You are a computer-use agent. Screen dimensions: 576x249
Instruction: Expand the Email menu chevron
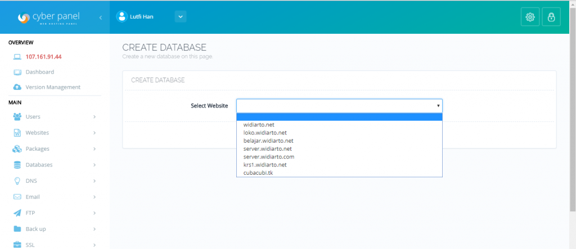point(94,197)
